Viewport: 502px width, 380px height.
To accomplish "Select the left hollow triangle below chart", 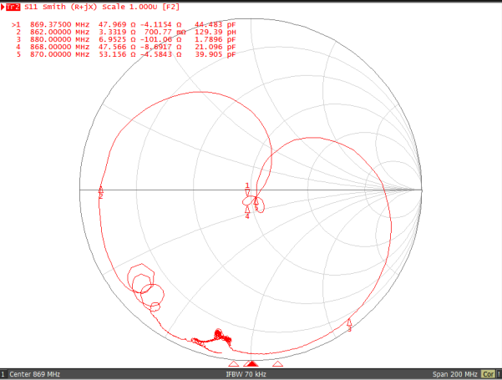I will click(234, 364).
